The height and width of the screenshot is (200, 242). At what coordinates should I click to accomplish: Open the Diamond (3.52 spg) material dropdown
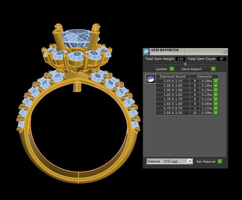tap(190, 161)
